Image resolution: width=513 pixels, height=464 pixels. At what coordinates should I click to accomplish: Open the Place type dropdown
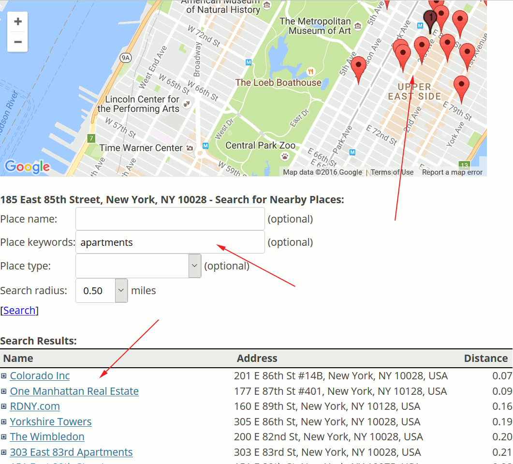click(195, 266)
